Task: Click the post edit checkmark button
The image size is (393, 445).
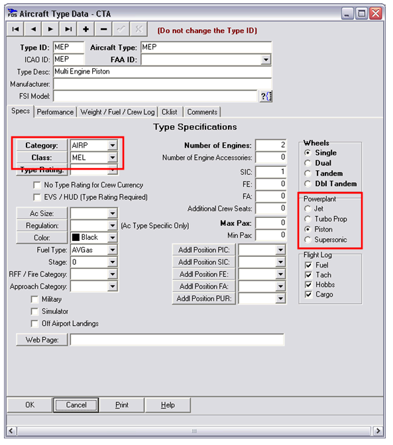Action: pyautogui.click(x=121, y=29)
